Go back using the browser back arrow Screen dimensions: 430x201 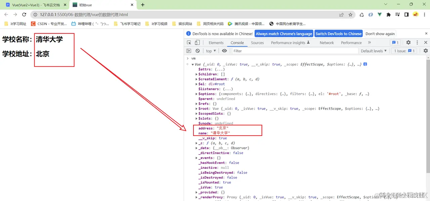6,15
